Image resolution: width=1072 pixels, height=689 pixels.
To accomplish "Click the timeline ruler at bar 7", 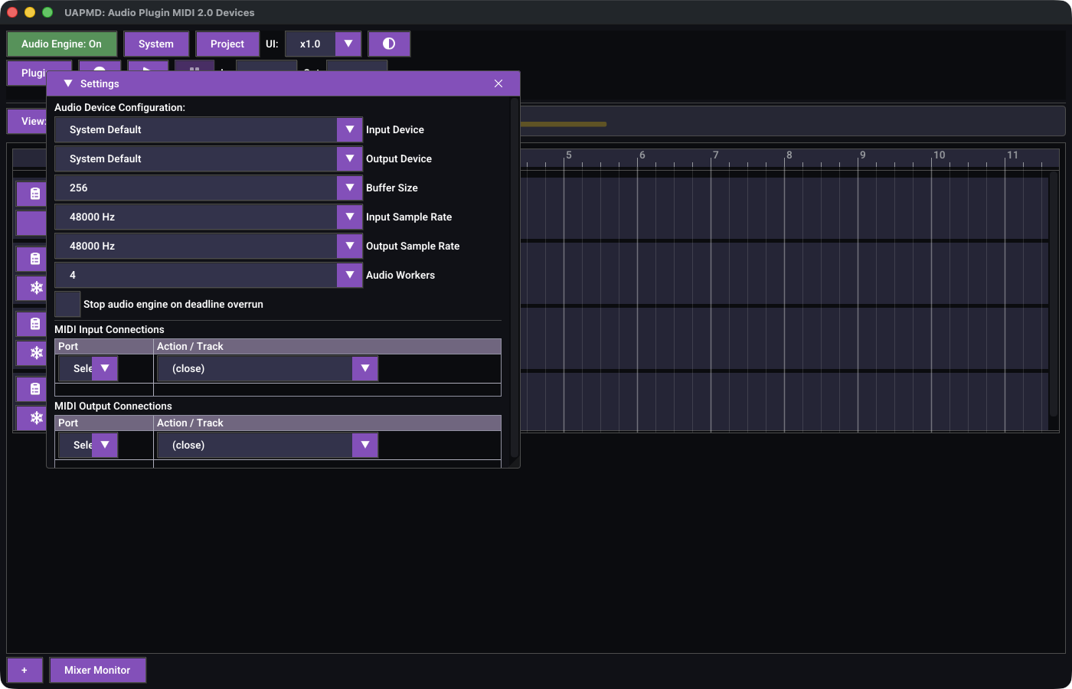I will pyautogui.click(x=715, y=155).
